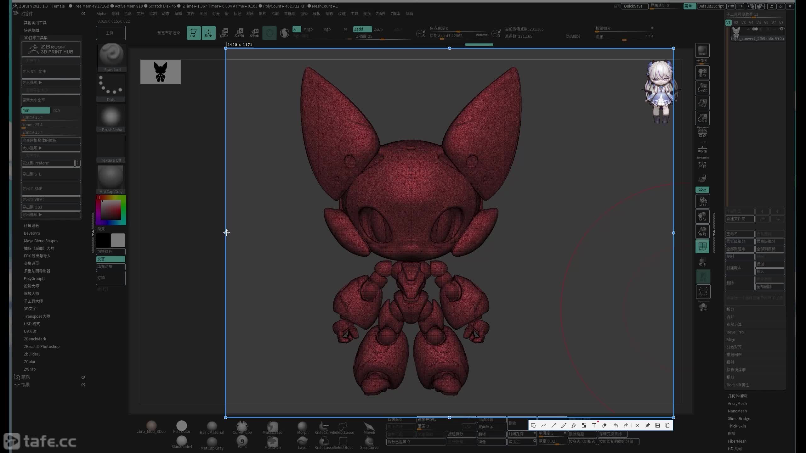Click the screenshot text annotation tool
The width and height of the screenshot is (806, 453).
594,425
